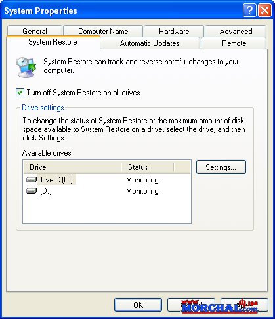Click the D: drive disk icon
275x319 pixels.
32,191
